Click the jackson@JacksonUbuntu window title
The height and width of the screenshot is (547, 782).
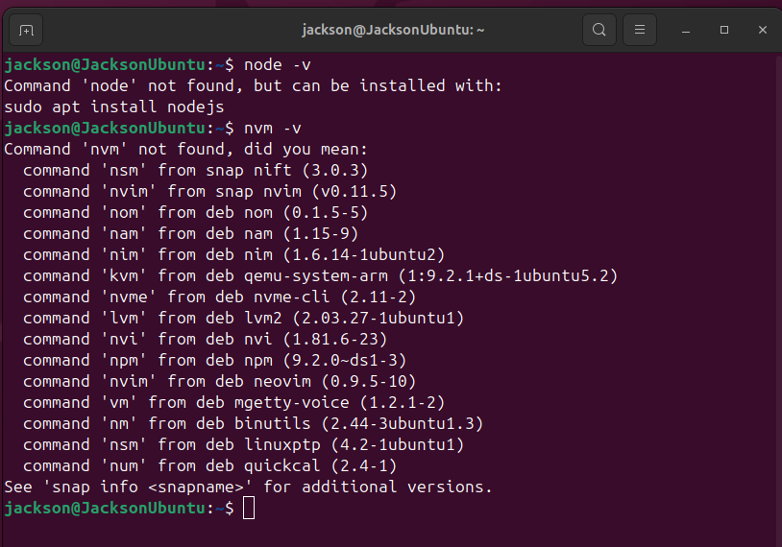coord(393,30)
